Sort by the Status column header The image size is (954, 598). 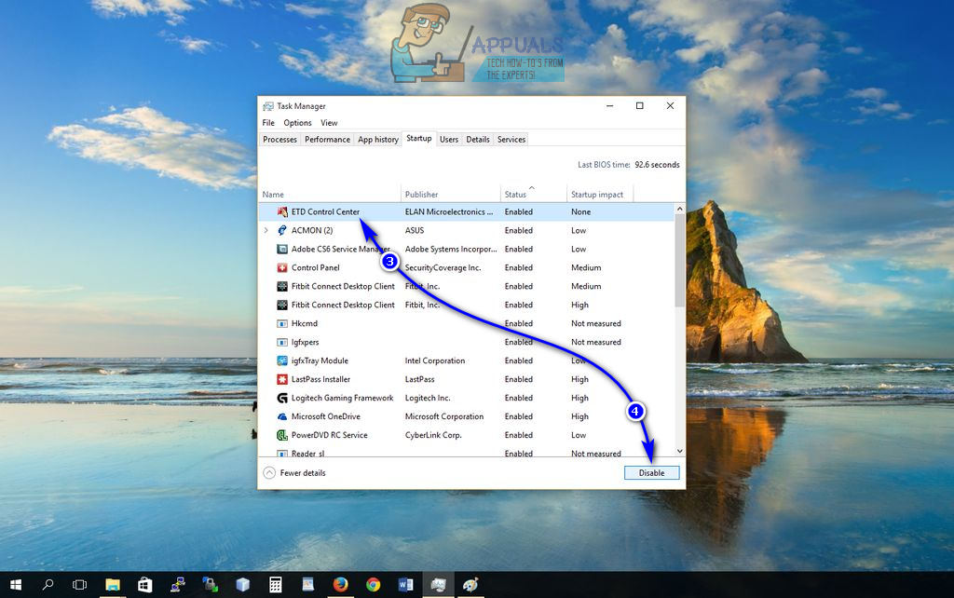(534, 194)
